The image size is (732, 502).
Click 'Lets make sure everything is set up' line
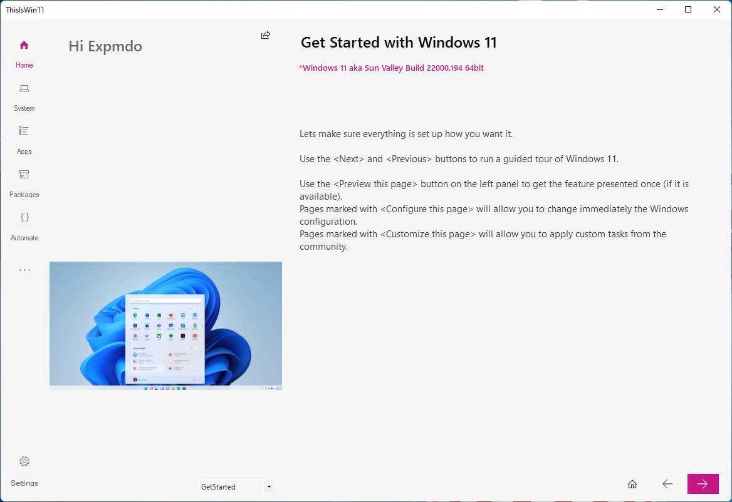click(405, 134)
